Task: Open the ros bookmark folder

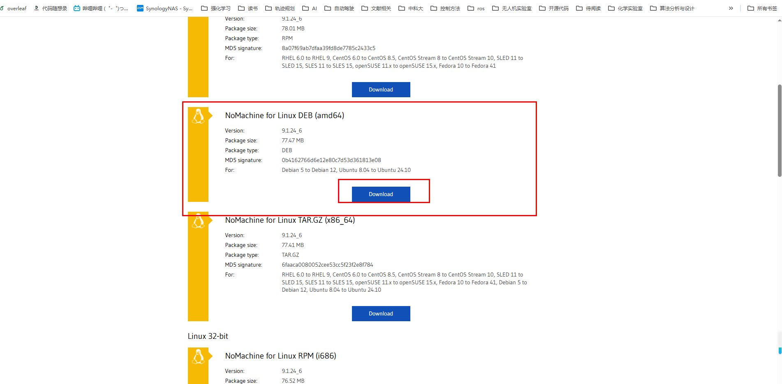Action: (x=476, y=8)
